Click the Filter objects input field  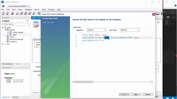coord(17,24)
